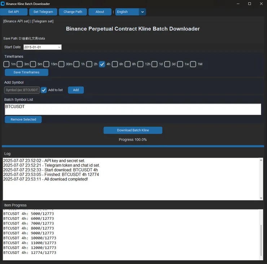267x264 pixels.
Task: Focus the Symbol input field
Action: click(22, 90)
